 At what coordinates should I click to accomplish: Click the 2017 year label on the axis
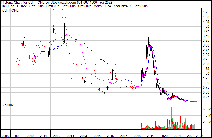pyautogui.click(x=124, y=136)
